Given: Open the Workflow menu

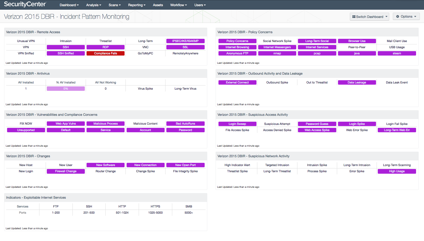Looking at the screenshot, I should 178,5.
